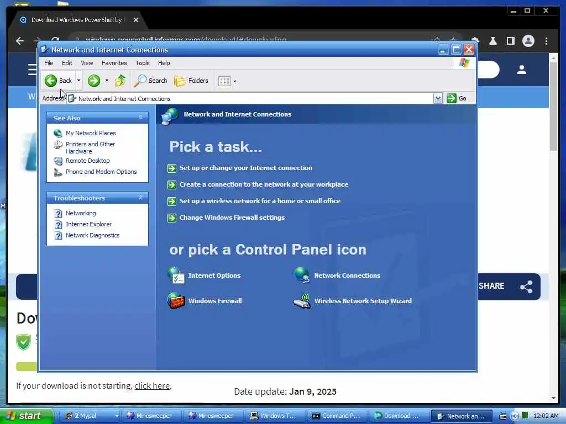The height and width of the screenshot is (424, 566).
Task: Toggle the Folders pane button
Action: (191, 81)
